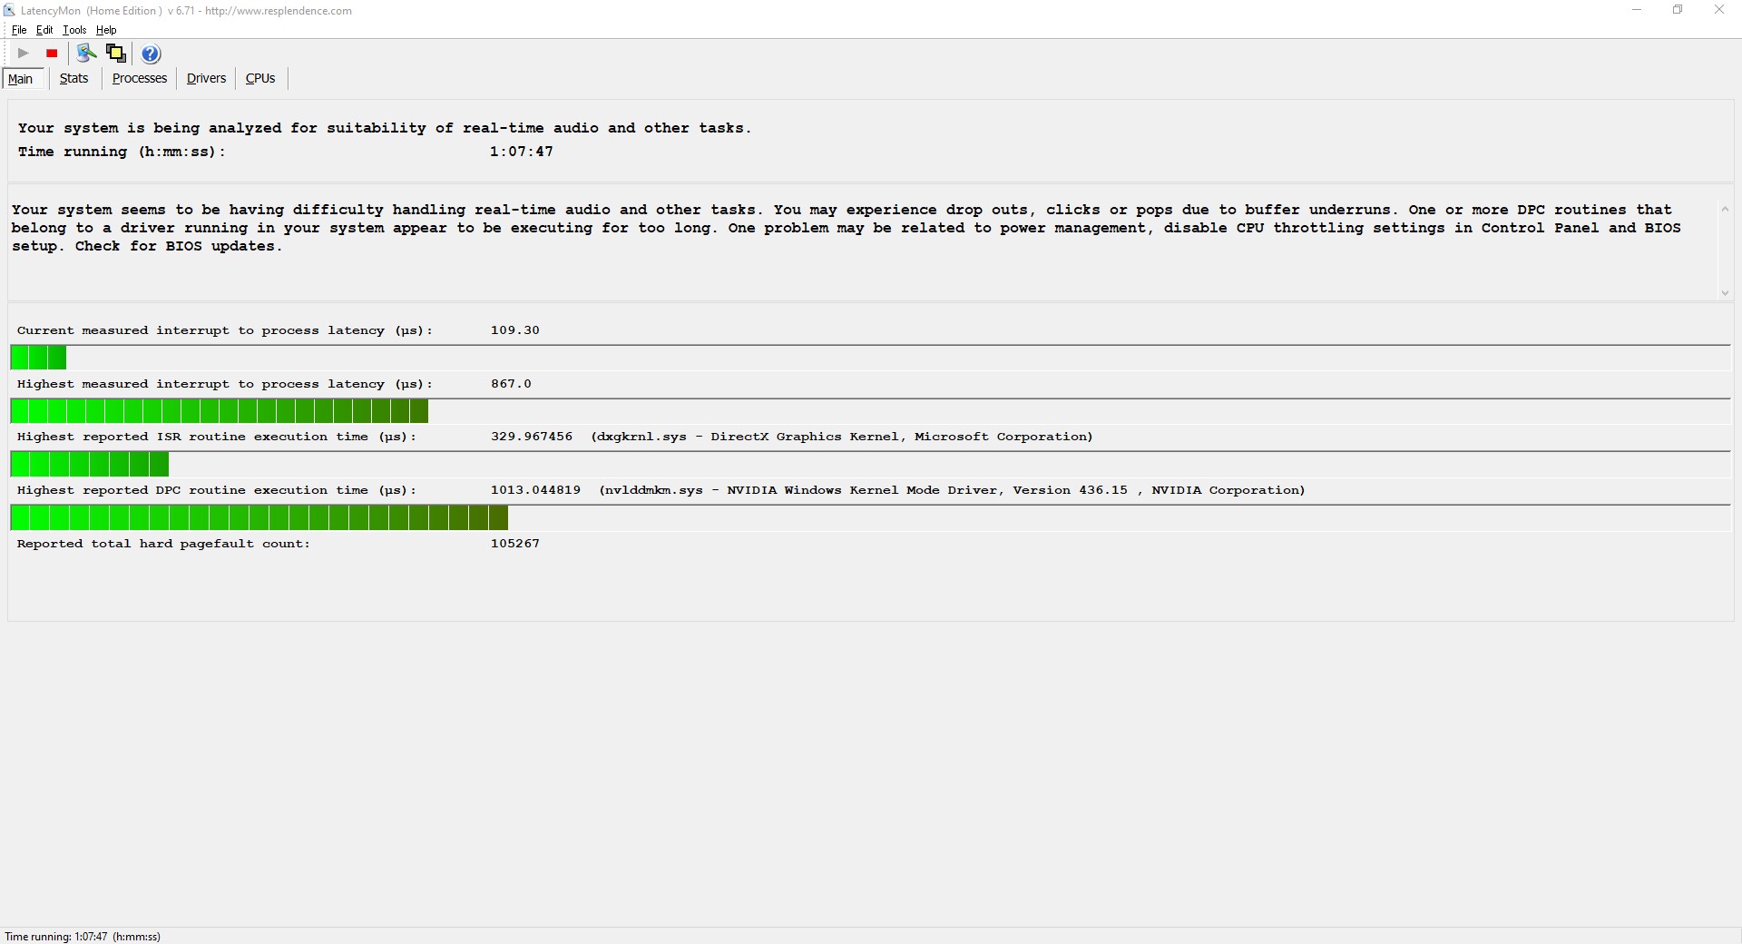Click the LatencyMon icon in title bar
Viewport: 1742px width, 944px height.
9,10
